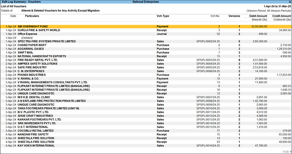Click the debit amount 4,51,000.00
Image resolution: width=292 pixels, height=154 pixels.
260,60
